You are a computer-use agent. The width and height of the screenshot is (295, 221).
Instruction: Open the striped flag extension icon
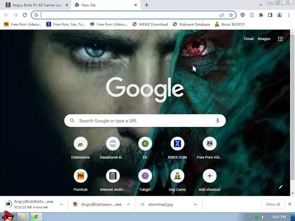(252, 15)
